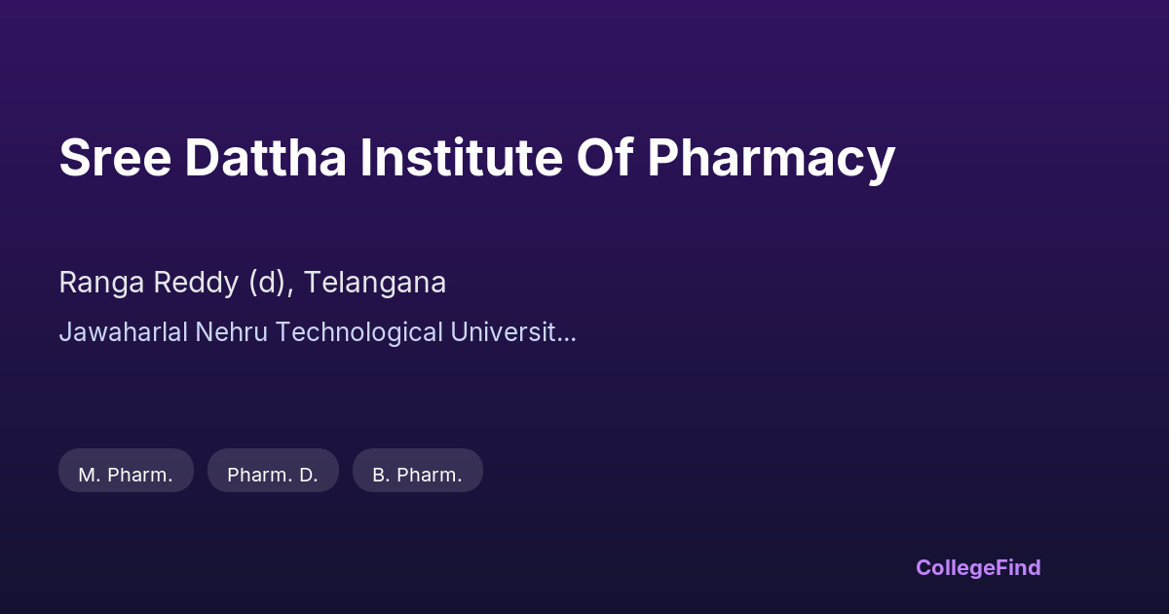Click the Ranga Reddy (d), Telangana location
Screen dimensions: 1169x614
pyautogui.click(x=252, y=283)
